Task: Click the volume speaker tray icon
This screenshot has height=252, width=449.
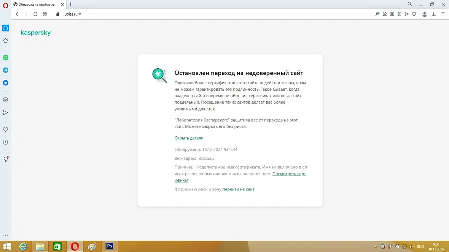Action: (411, 247)
